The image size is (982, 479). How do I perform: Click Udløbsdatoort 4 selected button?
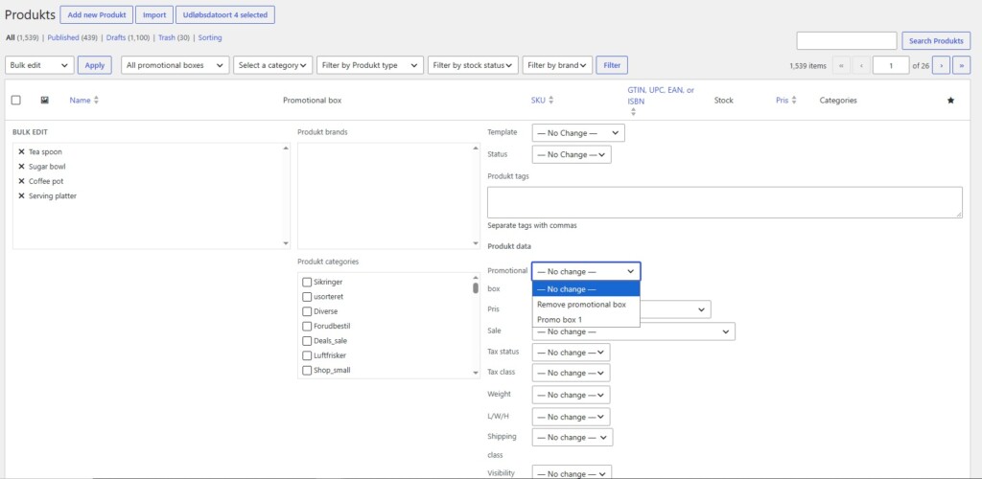[224, 15]
